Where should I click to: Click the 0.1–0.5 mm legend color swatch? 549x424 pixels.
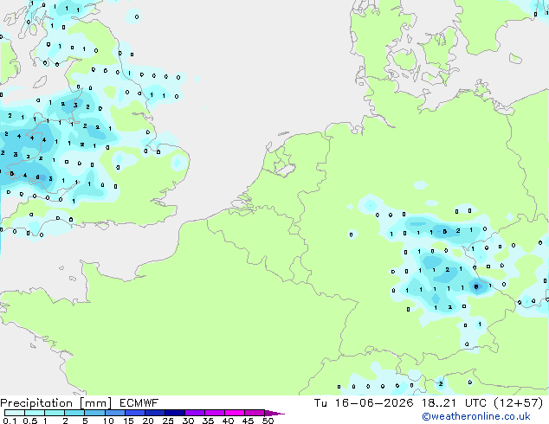(15, 413)
